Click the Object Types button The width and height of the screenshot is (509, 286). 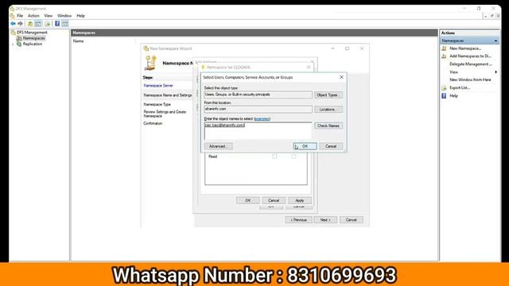coord(328,95)
